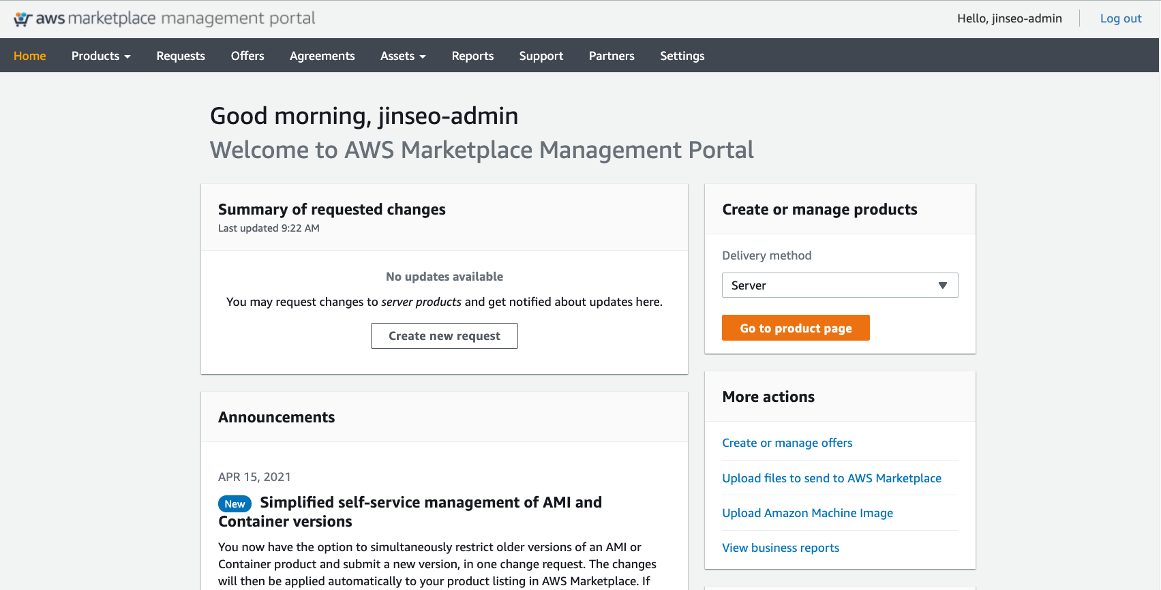Click the AWS Marketplace cart logo icon
1161x590 pixels.
pos(23,19)
